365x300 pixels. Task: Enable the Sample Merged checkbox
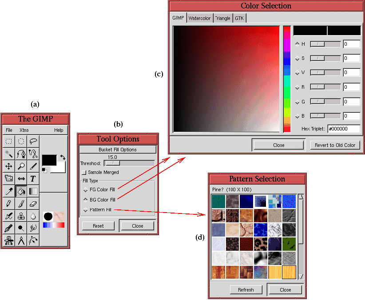(x=83, y=172)
